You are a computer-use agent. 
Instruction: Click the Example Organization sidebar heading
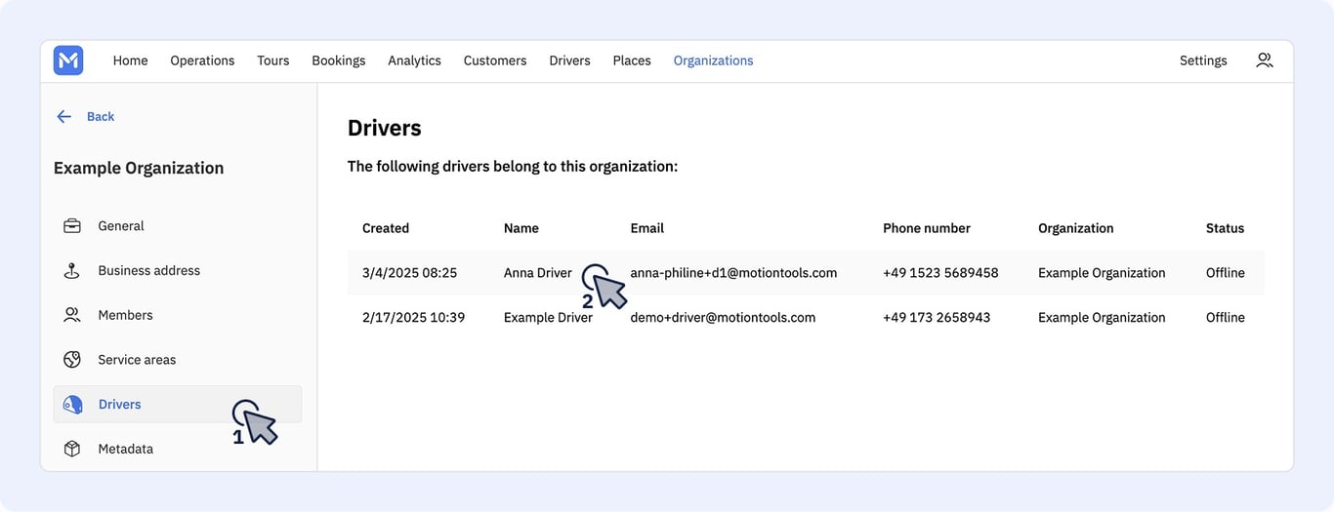pyautogui.click(x=139, y=169)
